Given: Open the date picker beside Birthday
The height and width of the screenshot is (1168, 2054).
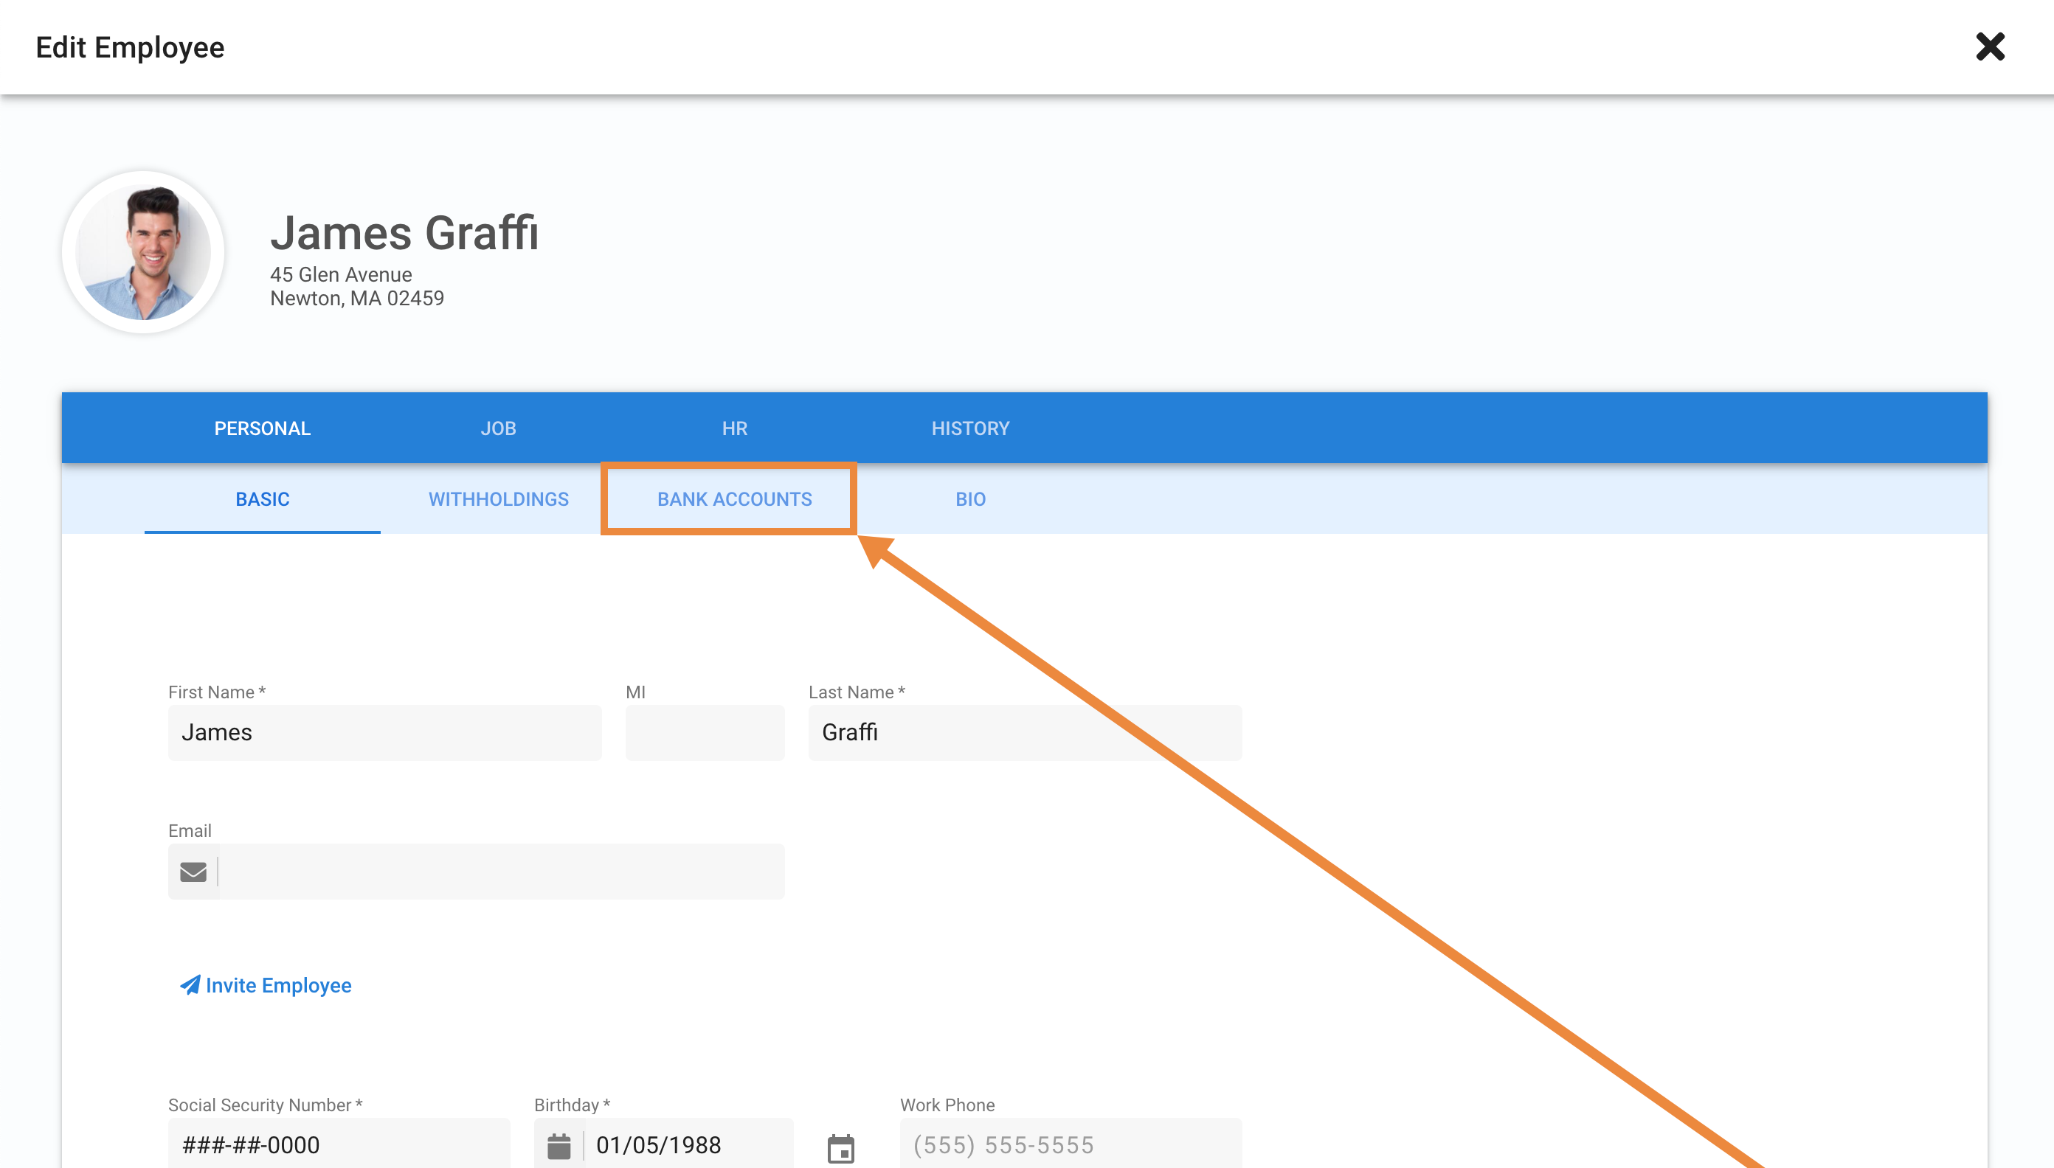Looking at the screenshot, I should [840, 1147].
